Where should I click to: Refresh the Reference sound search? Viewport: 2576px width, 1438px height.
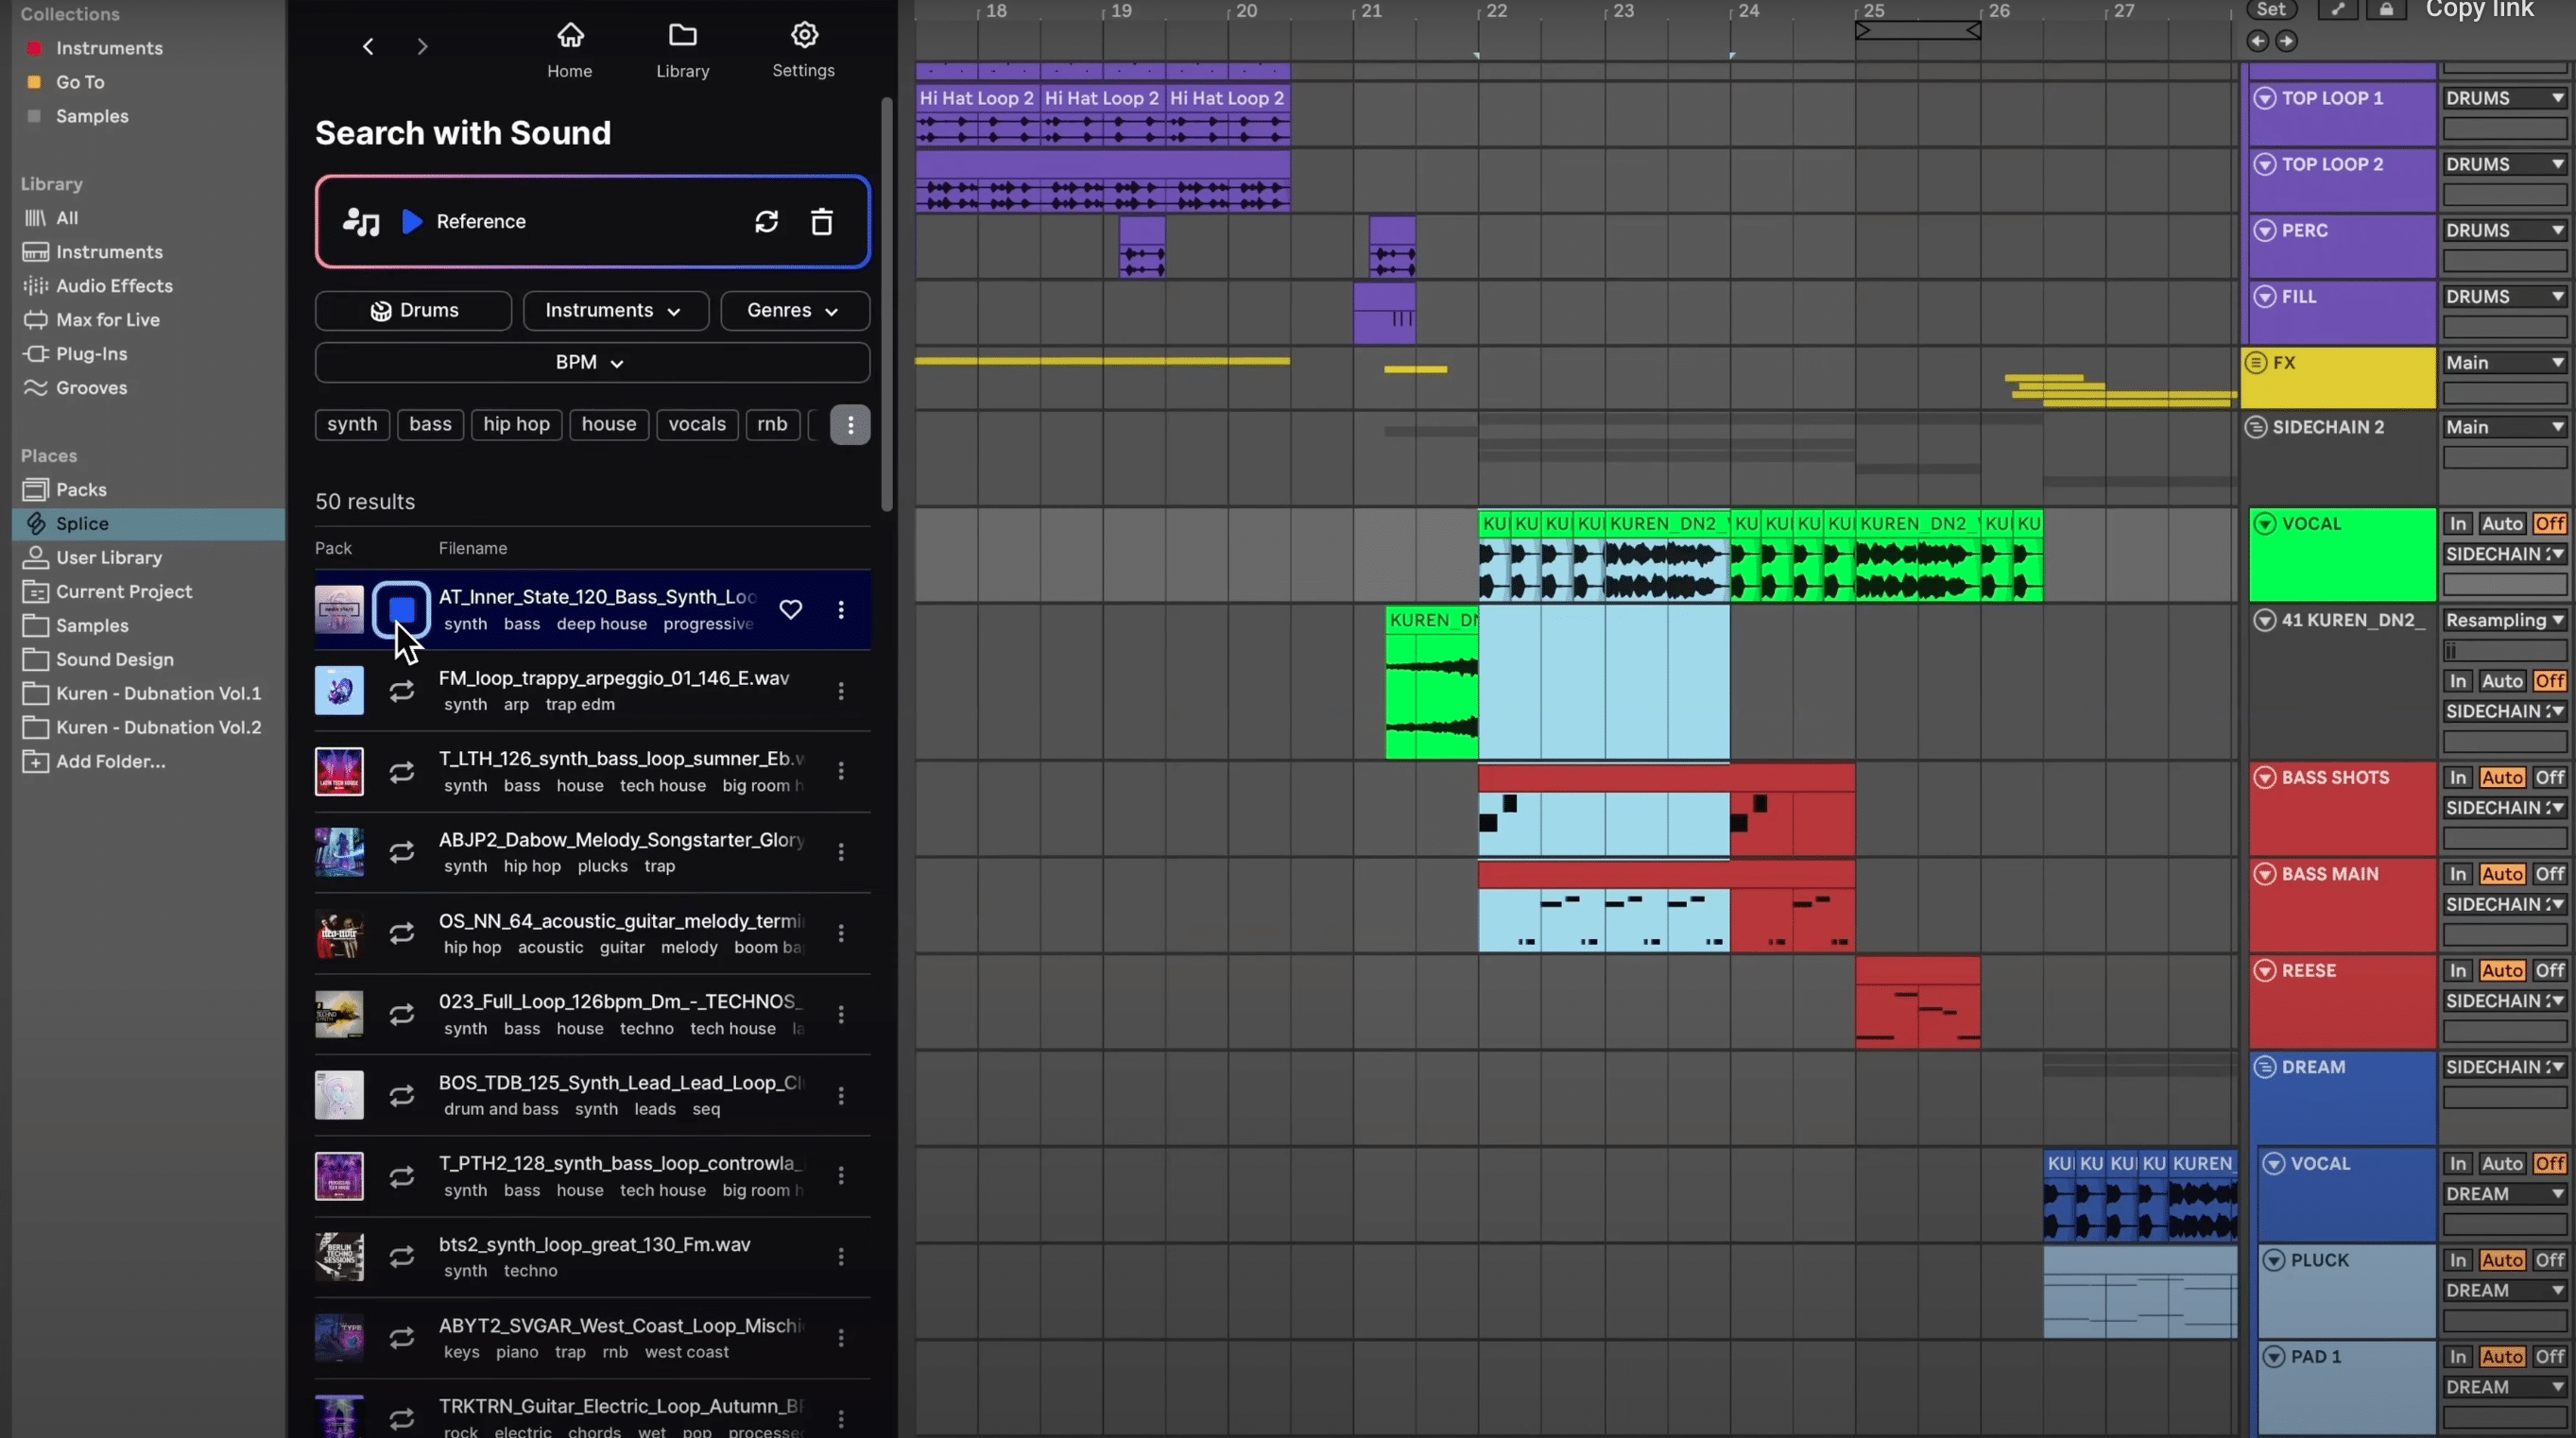[x=766, y=221]
